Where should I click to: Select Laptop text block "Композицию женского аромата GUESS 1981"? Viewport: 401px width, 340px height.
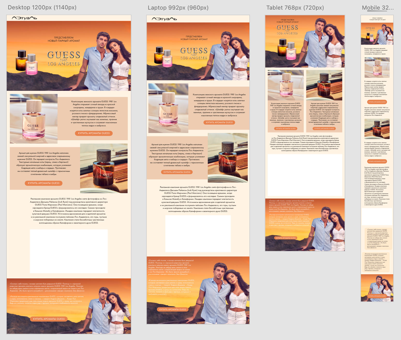pyautogui.click(x=219, y=105)
